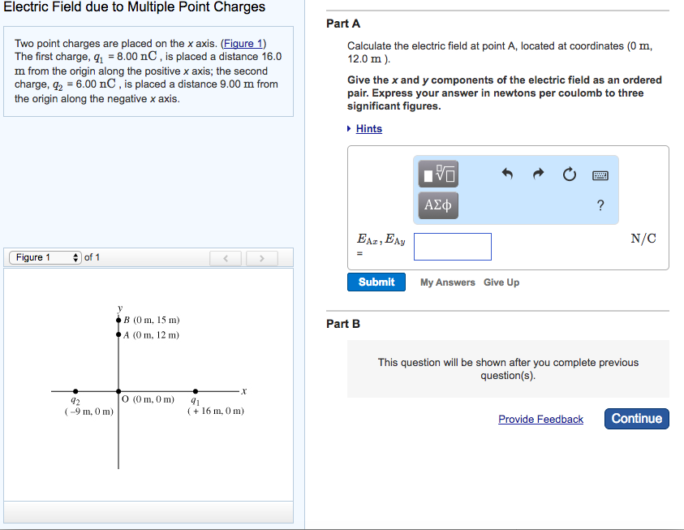Expand the Hints section

368,128
